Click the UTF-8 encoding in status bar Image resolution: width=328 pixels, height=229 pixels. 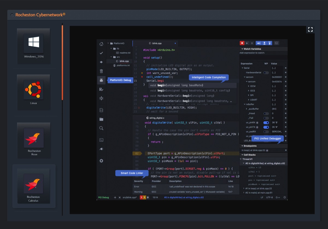(270, 197)
